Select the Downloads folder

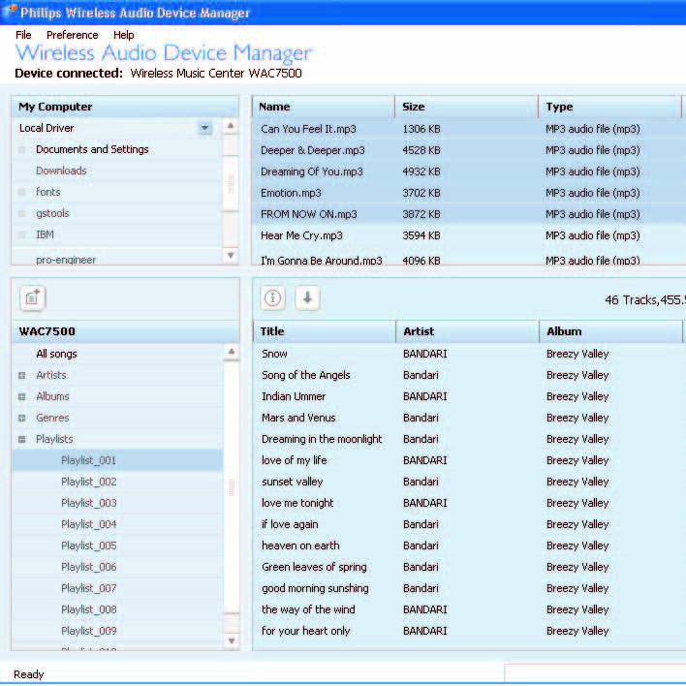click(x=61, y=171)
